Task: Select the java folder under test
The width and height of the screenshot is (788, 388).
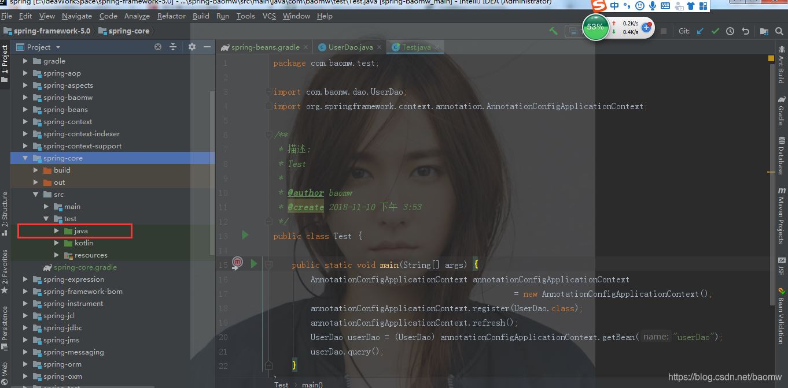Action: point(80,231)
